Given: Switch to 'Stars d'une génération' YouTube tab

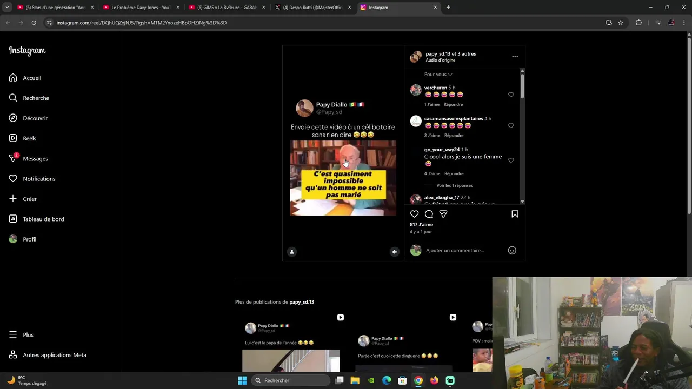Looking at the screenshot, I should [x=56, y=8].
